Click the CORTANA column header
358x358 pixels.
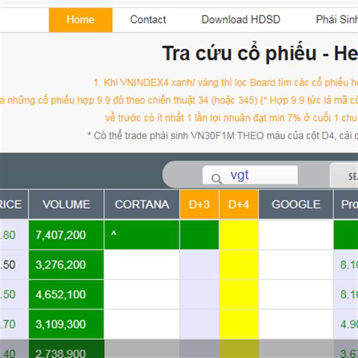click(142, 204)
